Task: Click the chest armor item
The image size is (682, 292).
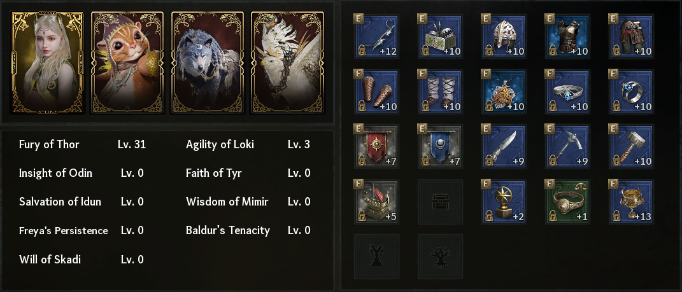Action: [x=567, y=37]
